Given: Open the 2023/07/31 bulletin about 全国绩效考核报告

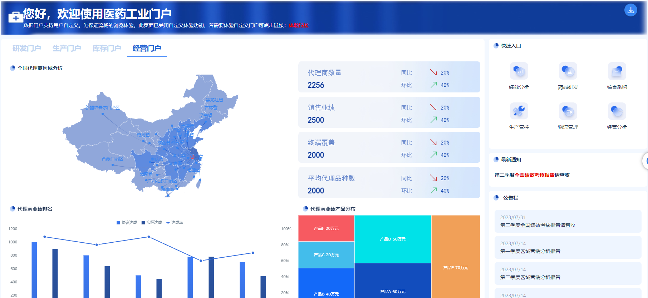Looking at the screenshot, I should (568, 221).
